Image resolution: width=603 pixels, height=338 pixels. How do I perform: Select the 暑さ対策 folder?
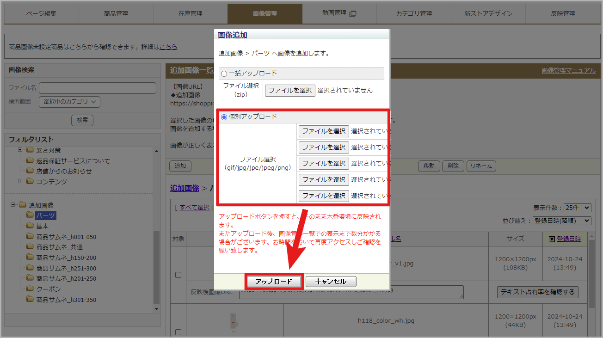[x=49, y=150]
